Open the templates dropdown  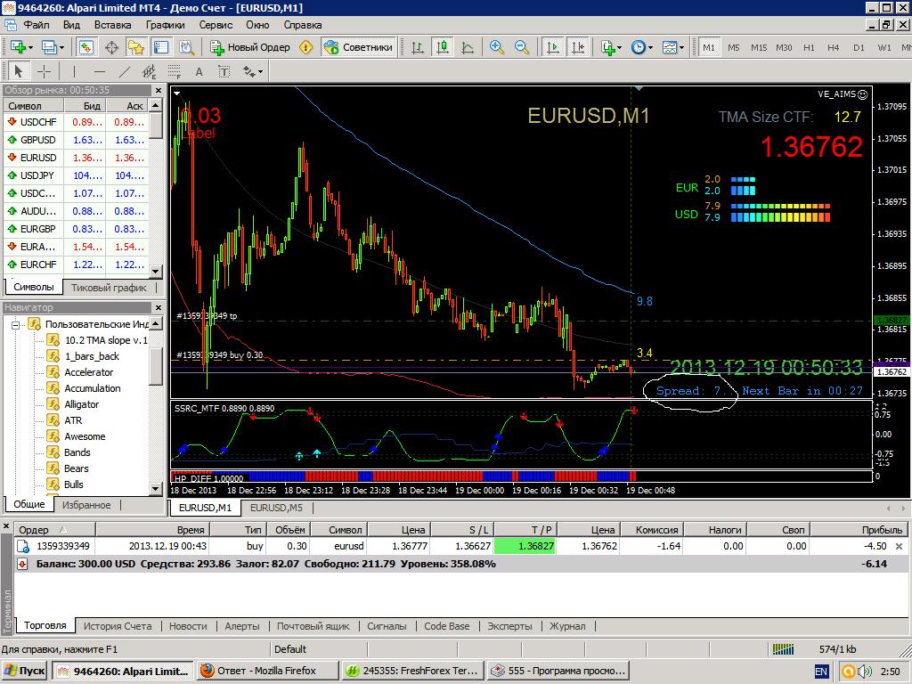(x=673, y=47)
